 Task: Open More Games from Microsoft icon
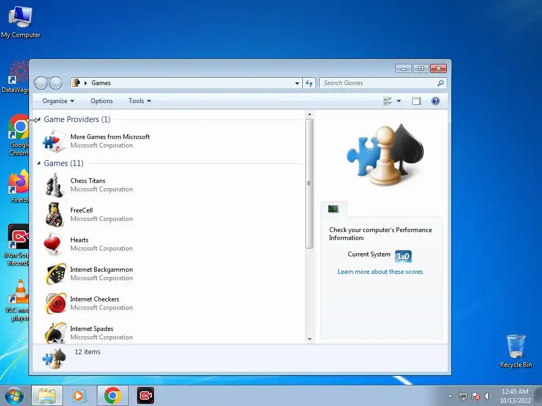(55, 141)
